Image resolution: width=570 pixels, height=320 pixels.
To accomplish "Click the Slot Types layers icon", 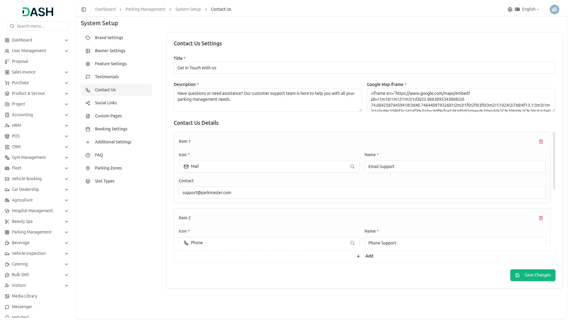I will tap(88, 181).
